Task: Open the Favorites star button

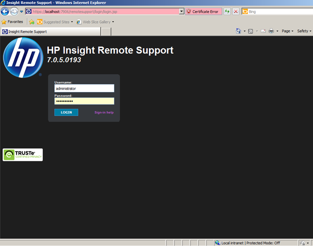Action: point(12,22)
